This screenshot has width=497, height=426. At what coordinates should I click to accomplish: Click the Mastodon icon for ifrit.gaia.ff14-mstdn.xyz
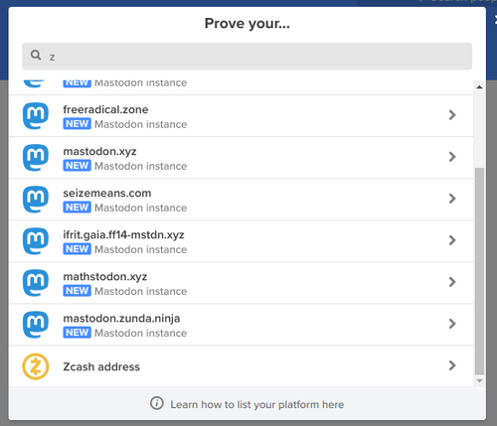pos(36,241)
